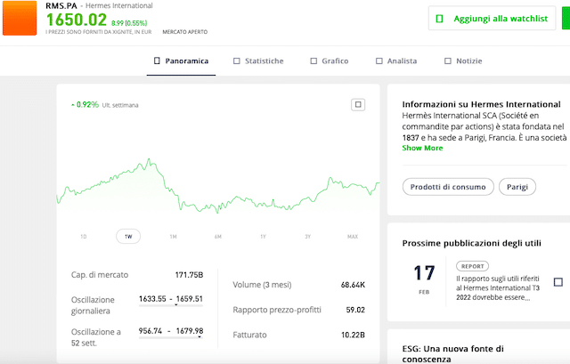The height and width of the screenshot is (364, 570).
Task: Click Aggiungi alla watchlist button
Action: point(492,18)
